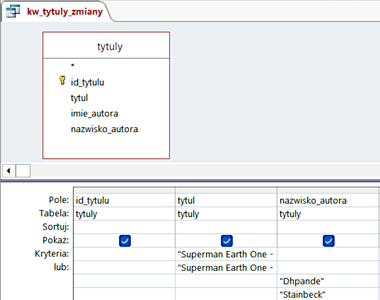Uncheck the Pokaż checkbox for id_tytulu column
The height and width of the screenshot is (300, 380).
(125, 241)
